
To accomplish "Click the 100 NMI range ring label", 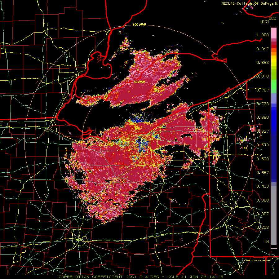I will pos(139,24).
